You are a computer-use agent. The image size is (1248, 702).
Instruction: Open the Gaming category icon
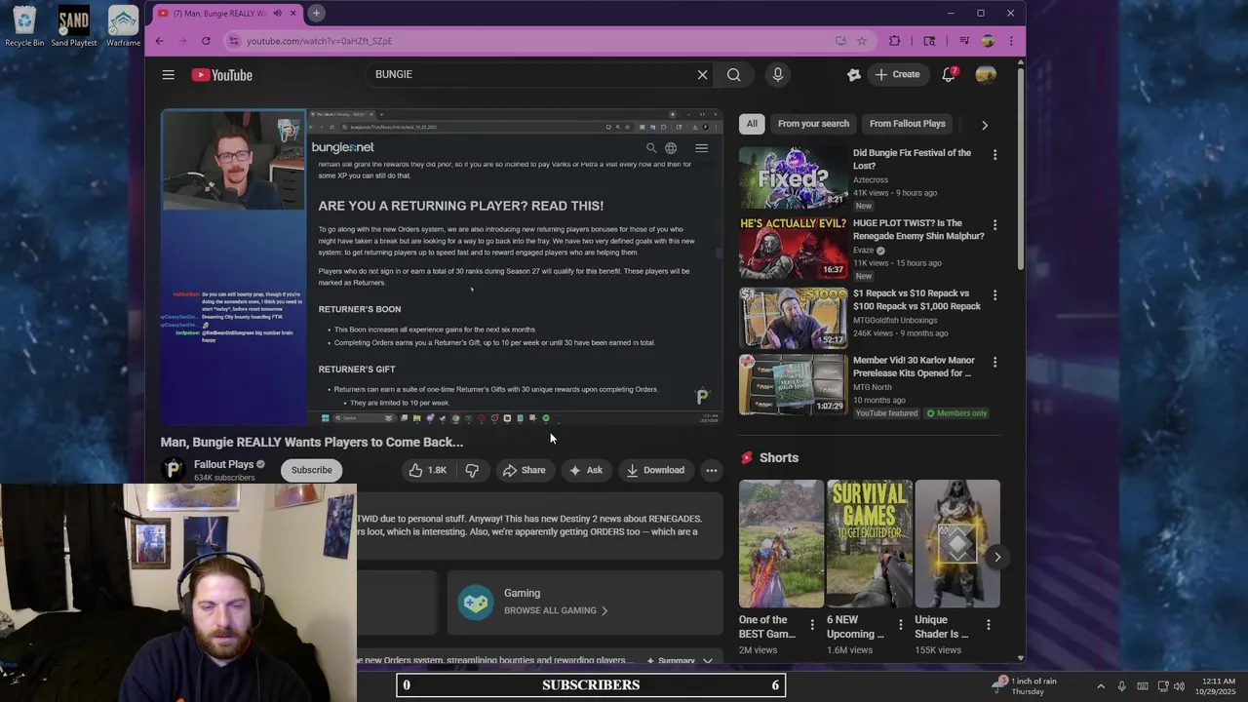[x=476, y=603]
